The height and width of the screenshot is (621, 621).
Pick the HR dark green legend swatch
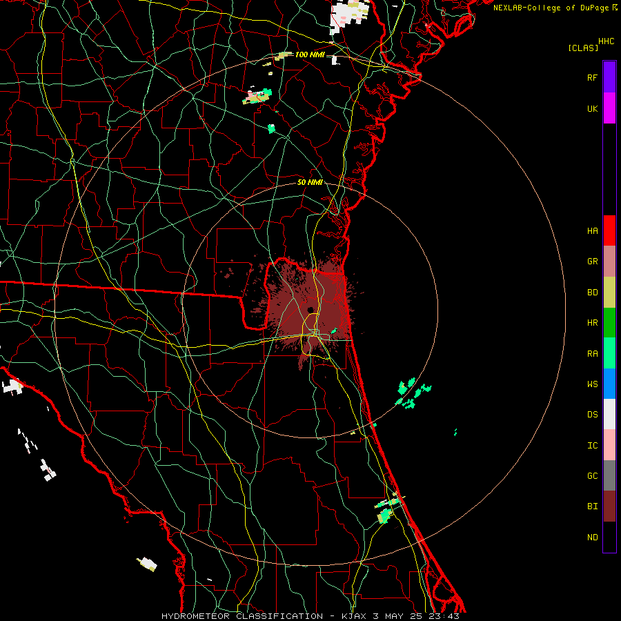(609, 323)
